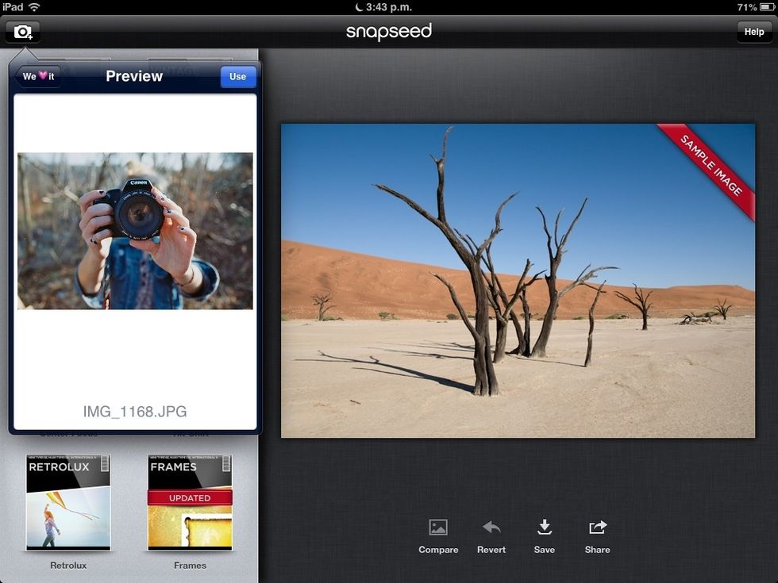Tap the Preview popover title
Image resolution: width=778 pixels, height=583 pixels.
134,76
